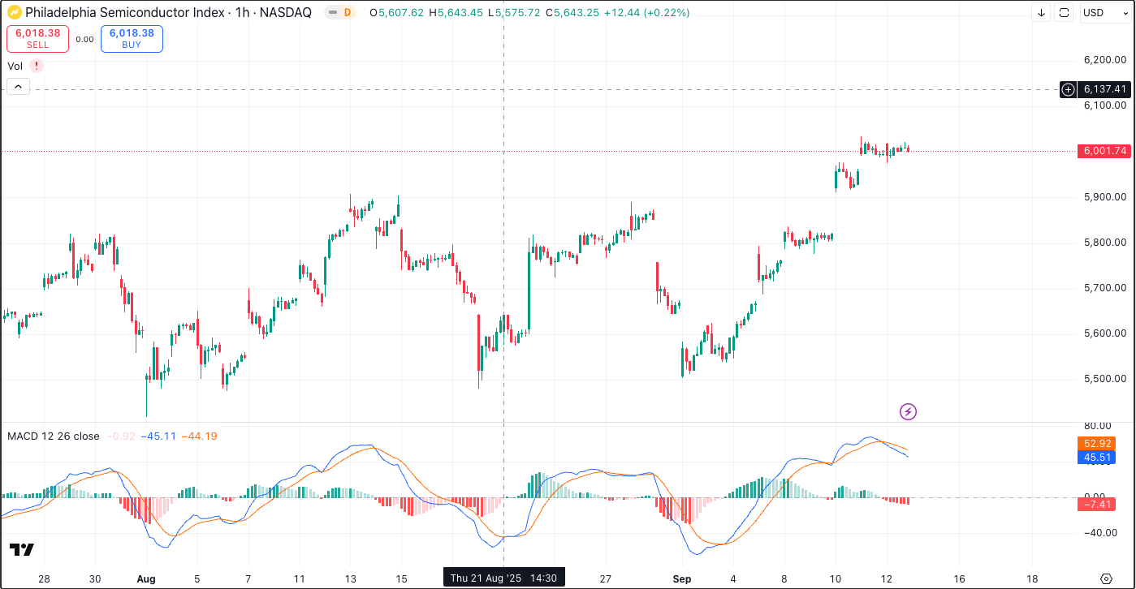The width and height of the screenshot is (1136, 589).
Task: Select the MACD 12 26 close legend
Action: point(53,436)
